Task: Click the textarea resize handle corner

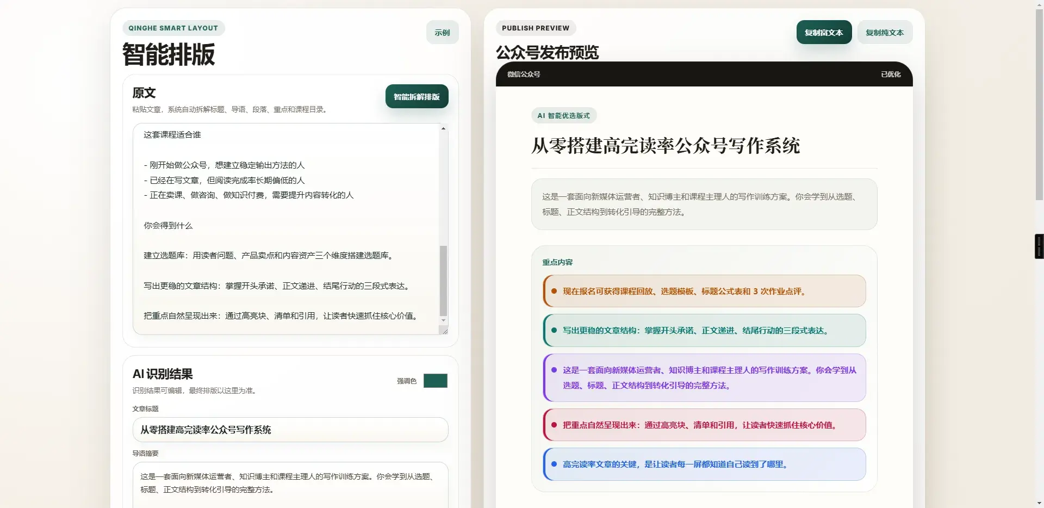Action: (444, 330)
